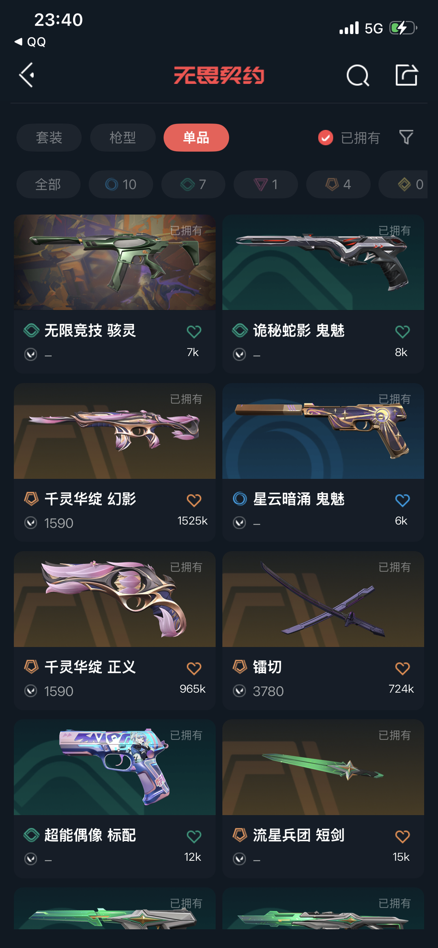438x948 pixels.
Task: Open search with the magnifier icon
Action: [x=358, y=75]
